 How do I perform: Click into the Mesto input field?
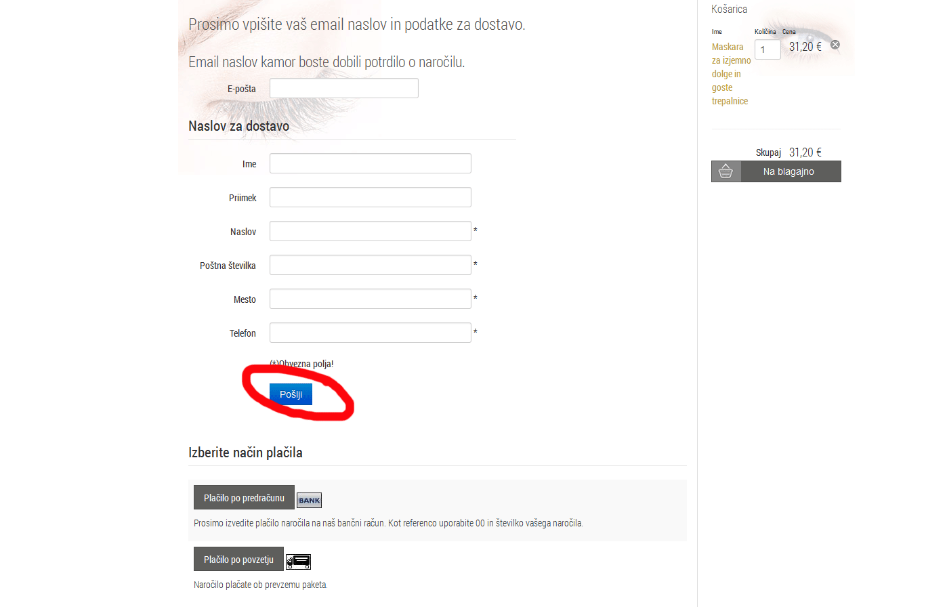[x=370, y=299]
